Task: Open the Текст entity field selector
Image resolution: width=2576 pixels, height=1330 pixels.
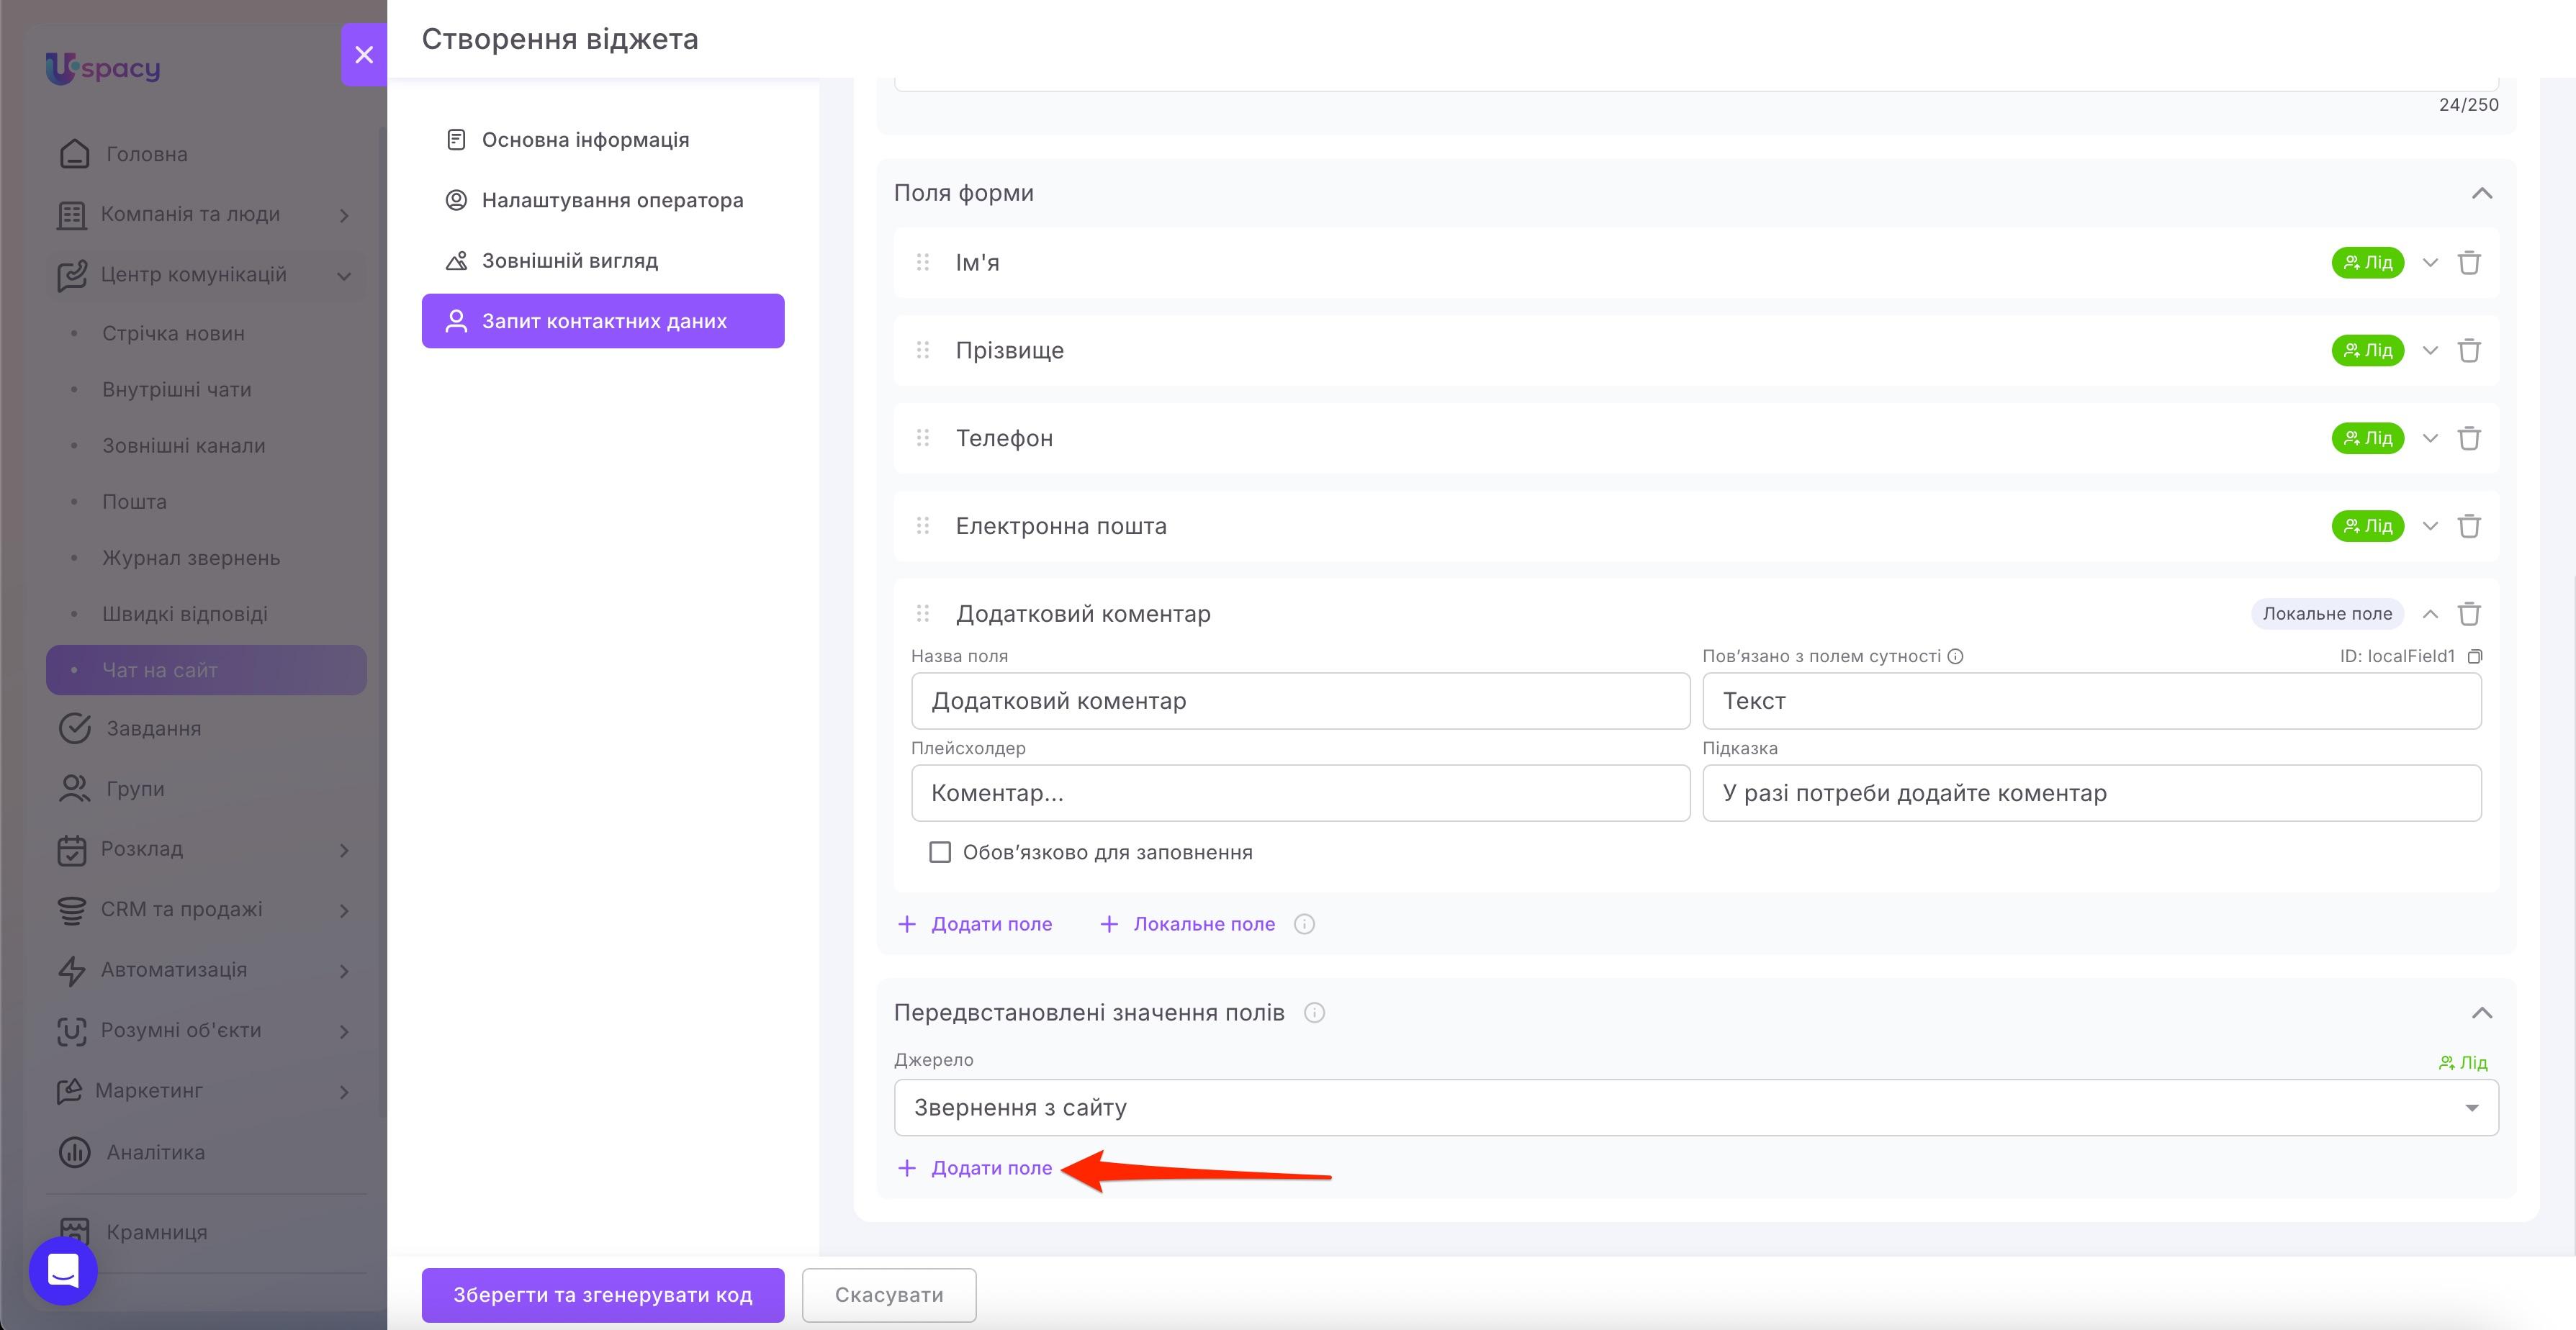Action: pos(2092,701)
